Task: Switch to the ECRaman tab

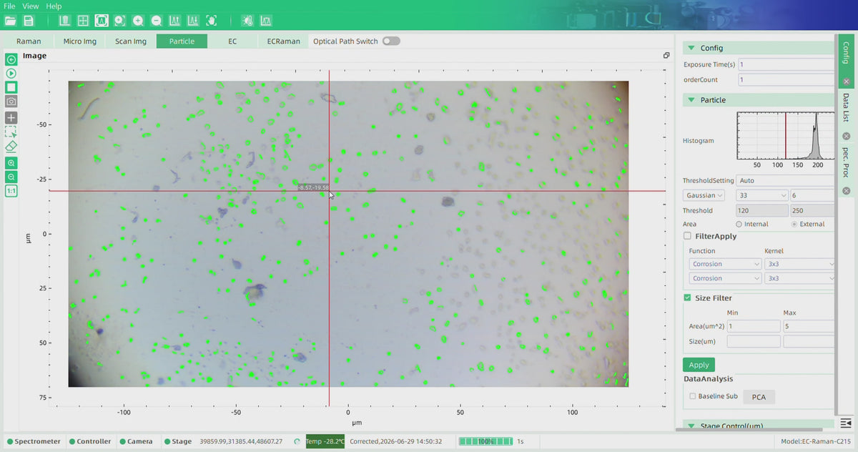Action: click(x=283, y=41)
